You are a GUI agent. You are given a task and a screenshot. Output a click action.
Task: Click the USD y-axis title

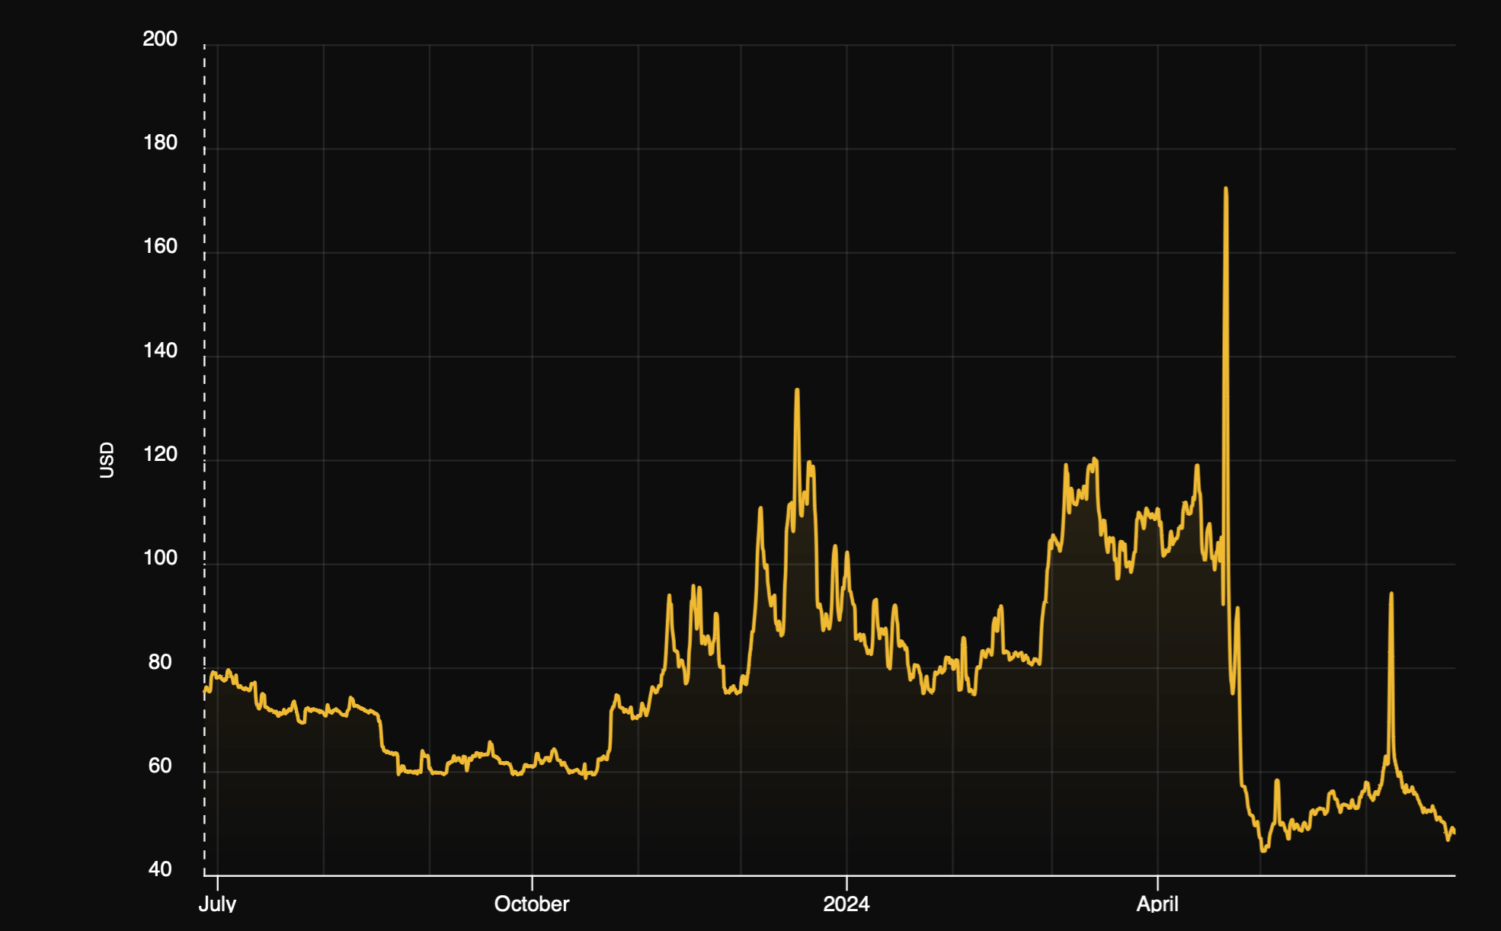point(107,460)
